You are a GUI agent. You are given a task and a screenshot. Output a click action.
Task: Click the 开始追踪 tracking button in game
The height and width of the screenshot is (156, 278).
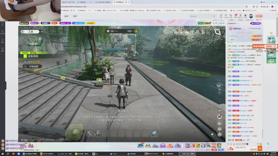point(32,66)
